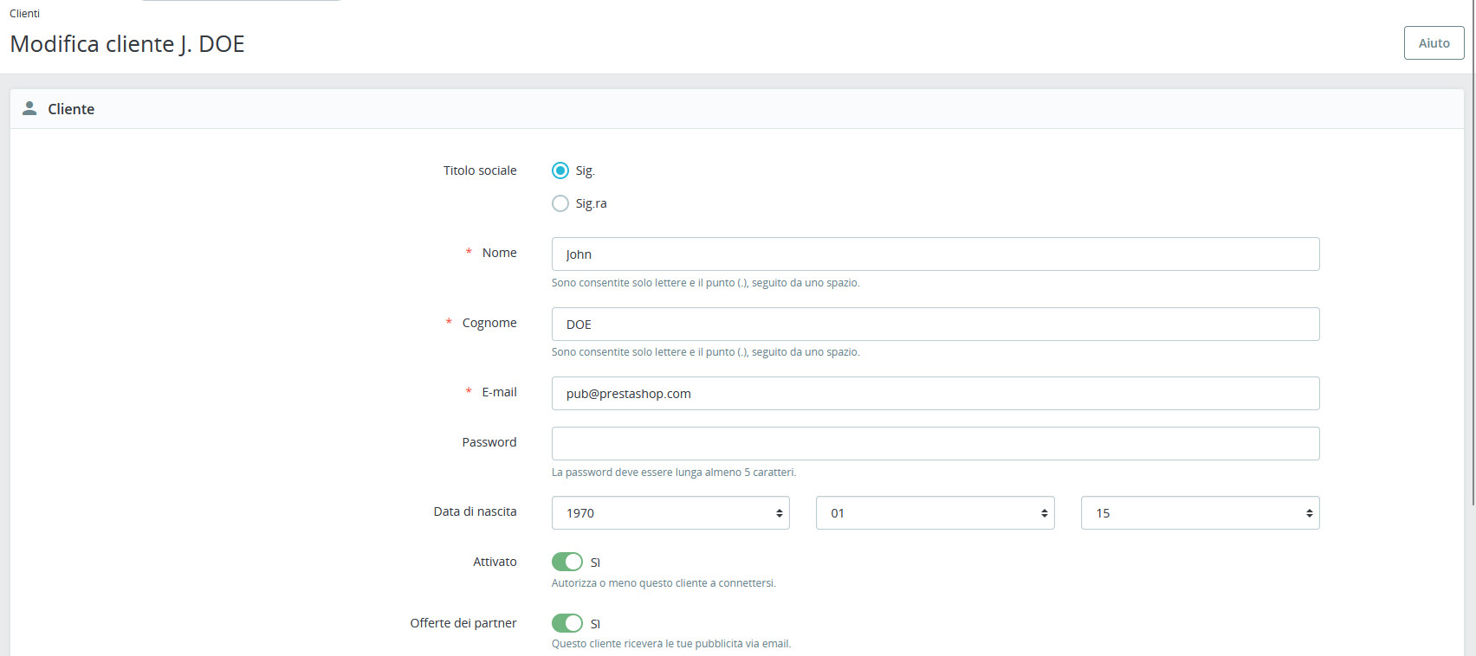Click the Data di nascita label
Screen dimensions: 1476x656
pos(475,511)
